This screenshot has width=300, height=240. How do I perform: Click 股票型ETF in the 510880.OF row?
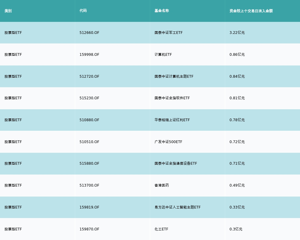coord(13,120)
